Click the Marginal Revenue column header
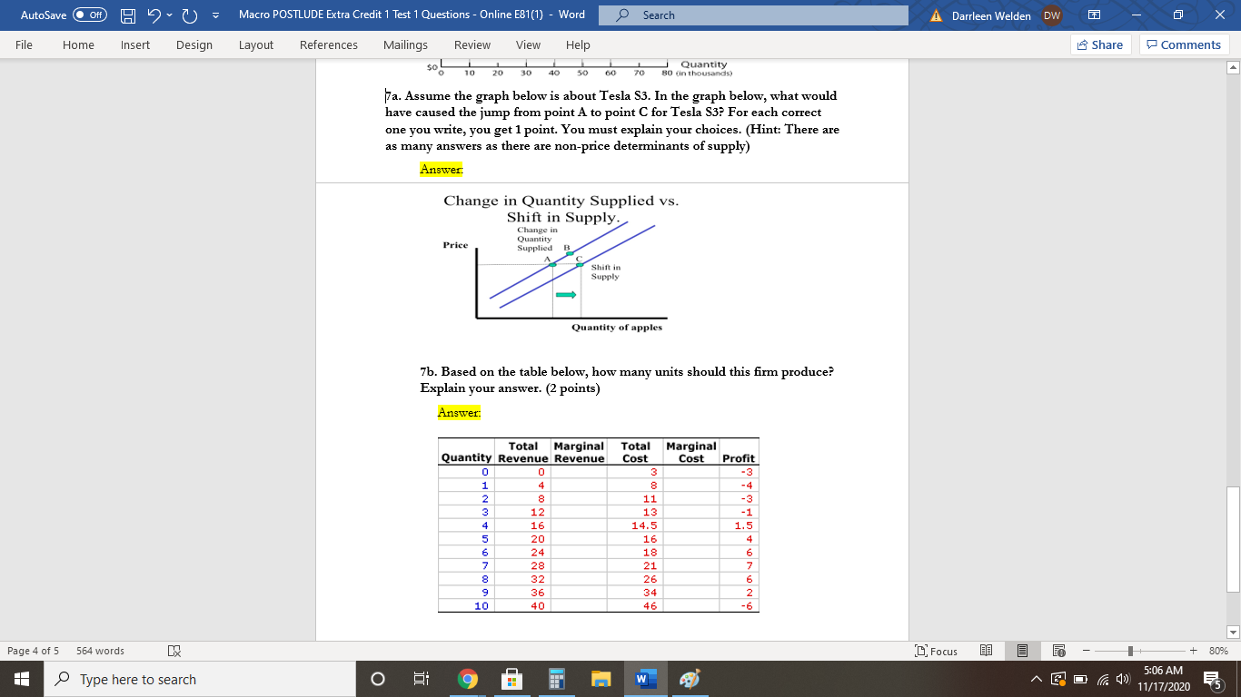 pyautogui.click(x=579, y=452)
